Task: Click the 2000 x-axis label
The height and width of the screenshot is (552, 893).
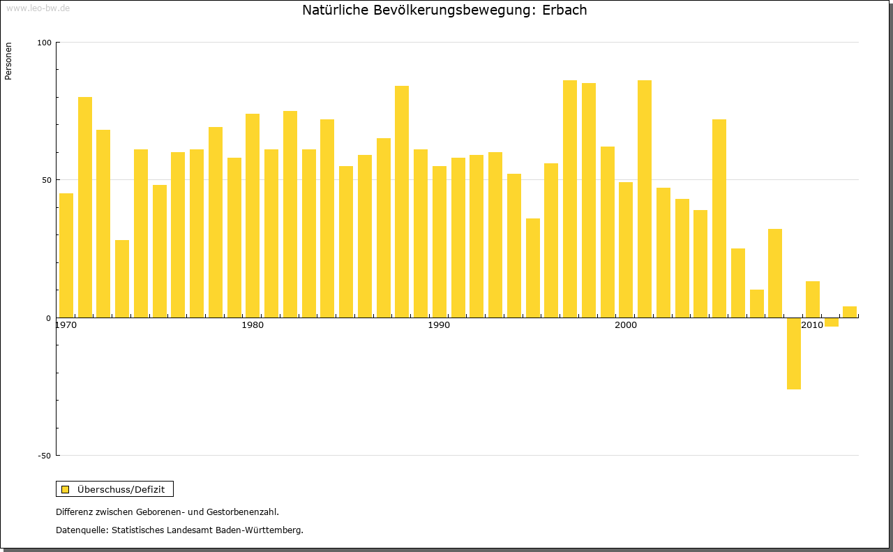Action: [x=625, y=326]
